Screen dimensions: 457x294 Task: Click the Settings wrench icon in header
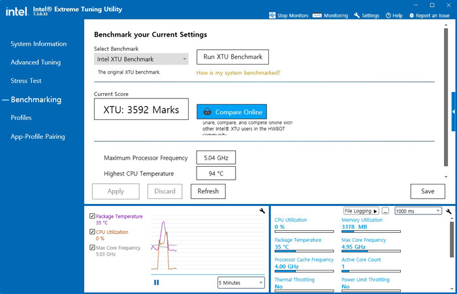(x=356, y=16)
